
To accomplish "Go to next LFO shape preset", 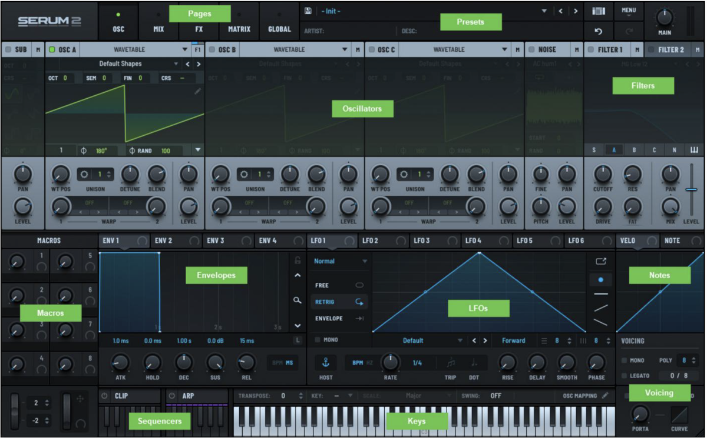I will 485,340.
